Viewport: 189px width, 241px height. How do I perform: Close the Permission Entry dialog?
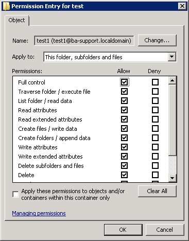tap(182, 6)
